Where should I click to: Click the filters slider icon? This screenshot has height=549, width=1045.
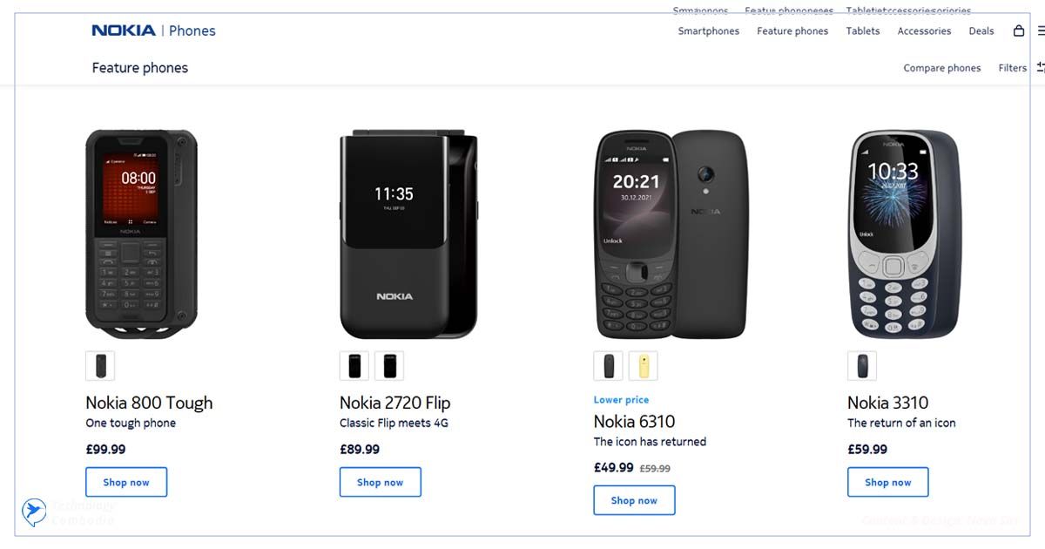pyautogui.click(x=1040, y=67)
